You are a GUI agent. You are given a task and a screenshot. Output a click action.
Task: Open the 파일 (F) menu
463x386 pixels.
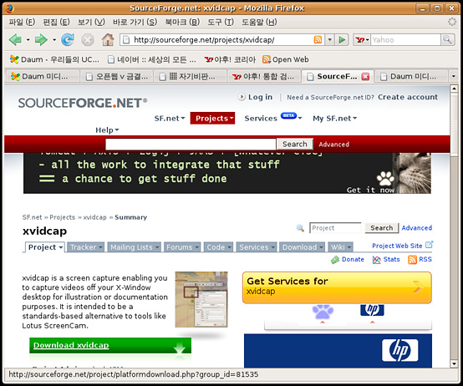(x=22, y=22)
